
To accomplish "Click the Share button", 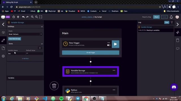I will (156, 17).
